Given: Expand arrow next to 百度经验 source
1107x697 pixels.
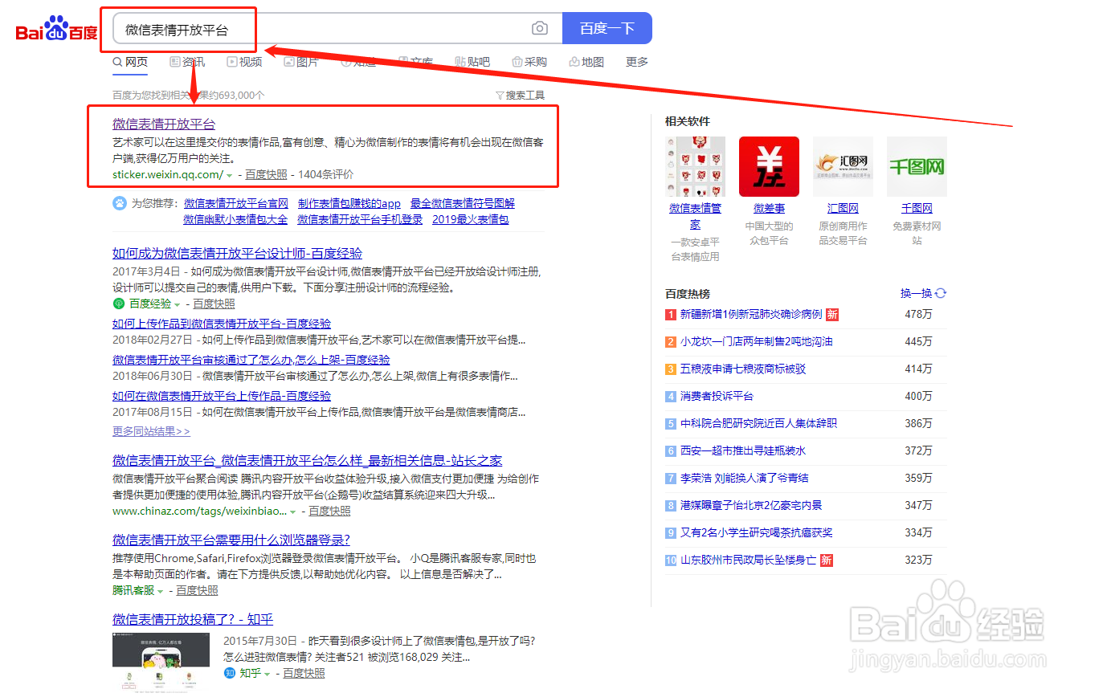Looking at the screenshot, I should tap(178, 304).
